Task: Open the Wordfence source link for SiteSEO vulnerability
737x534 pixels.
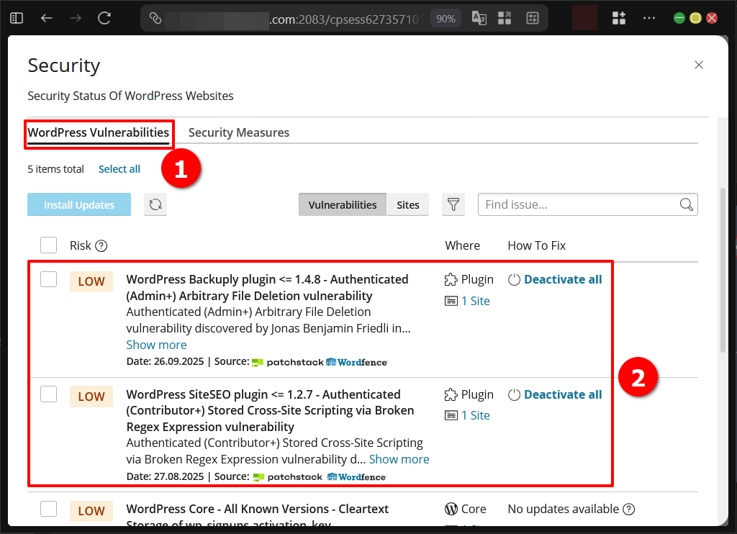Action: (356, 476)
